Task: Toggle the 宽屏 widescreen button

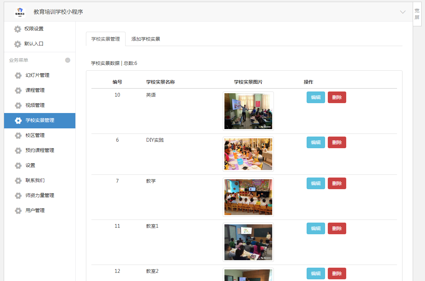Action: tap(417, 14)
